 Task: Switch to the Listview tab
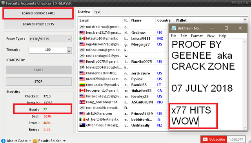pos(84,12)
